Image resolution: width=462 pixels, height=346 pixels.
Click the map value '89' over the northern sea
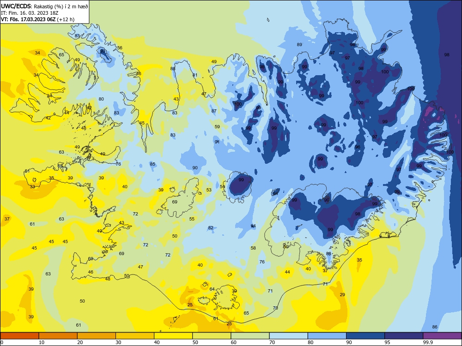click(299, 44)
